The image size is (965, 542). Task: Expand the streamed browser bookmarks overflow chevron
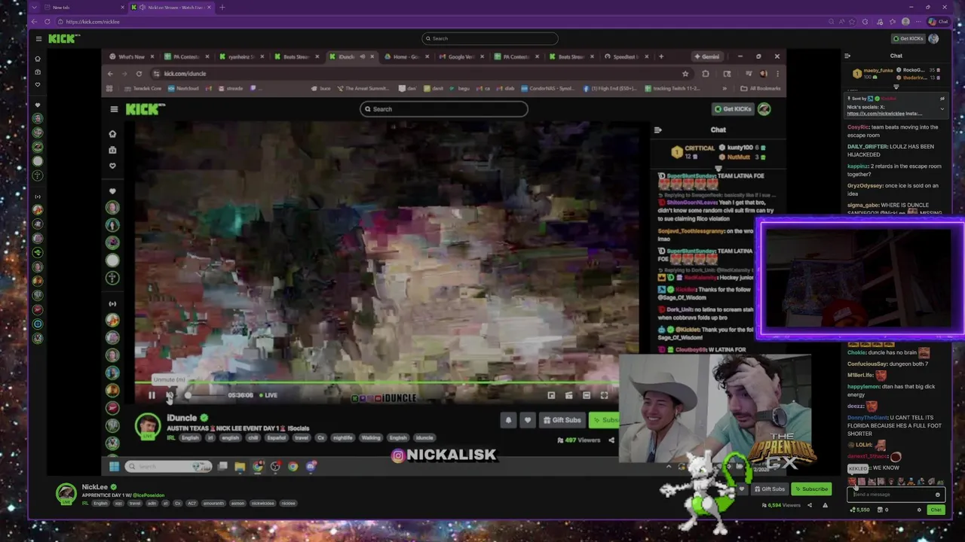pos(725,88)
